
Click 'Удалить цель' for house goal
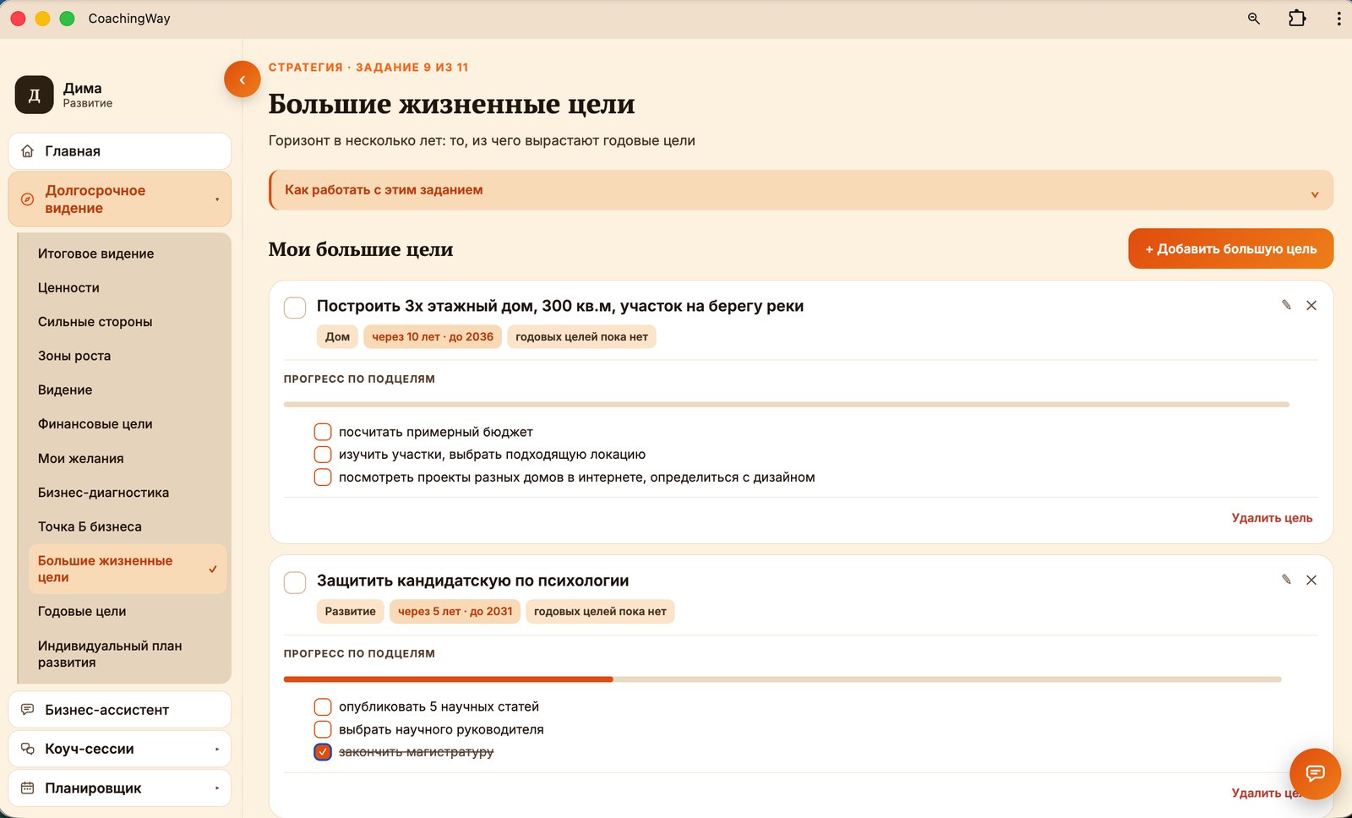click(x=1272, y=518)
